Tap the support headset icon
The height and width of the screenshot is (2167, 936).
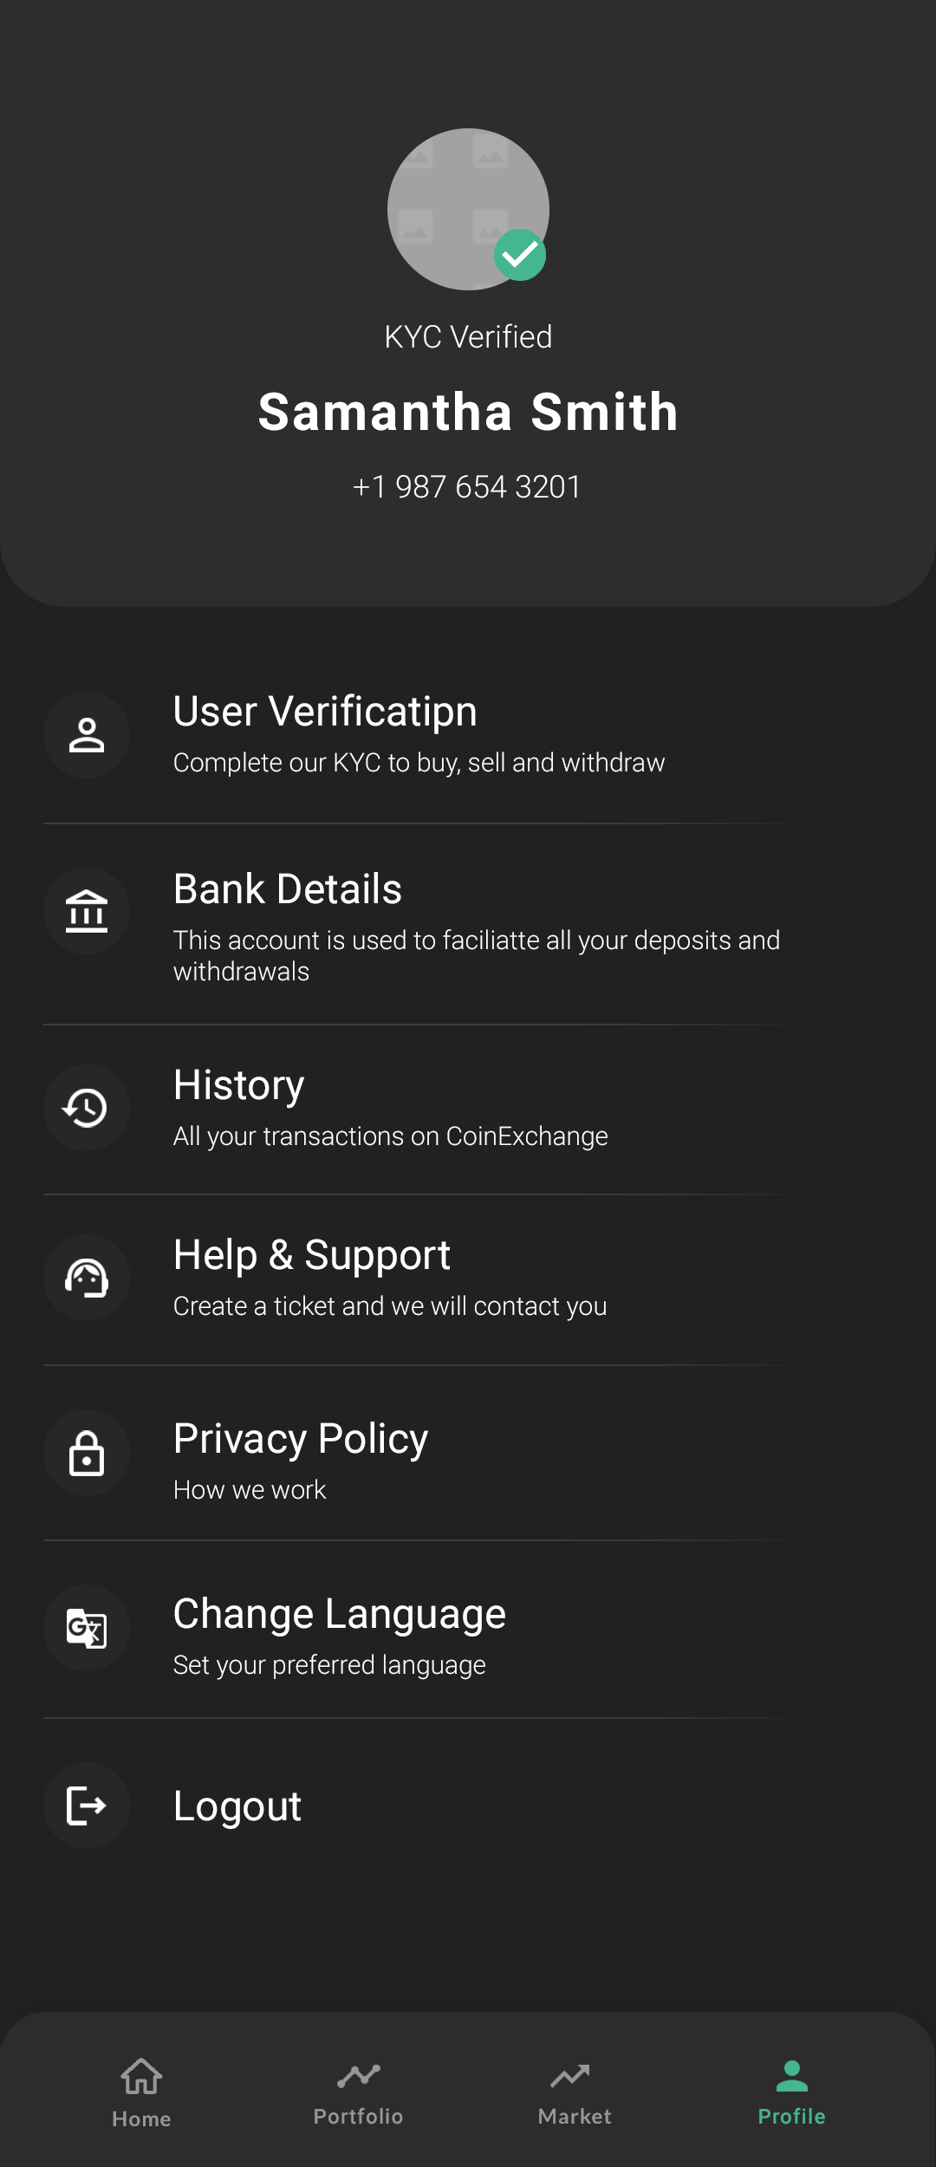(x=87, y=1278)
